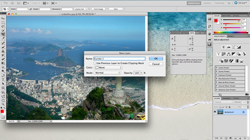Open the Color dropdown in New Layer dialog
The image size is (250, 140).
108,68
